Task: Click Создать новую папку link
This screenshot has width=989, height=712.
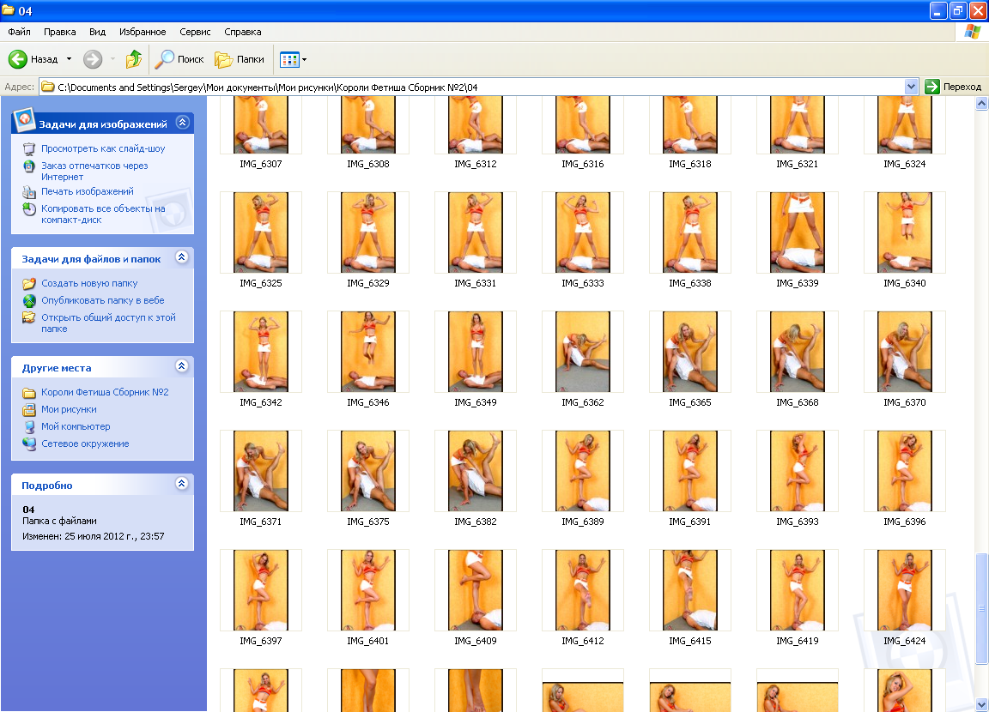Action: point(89,284)
